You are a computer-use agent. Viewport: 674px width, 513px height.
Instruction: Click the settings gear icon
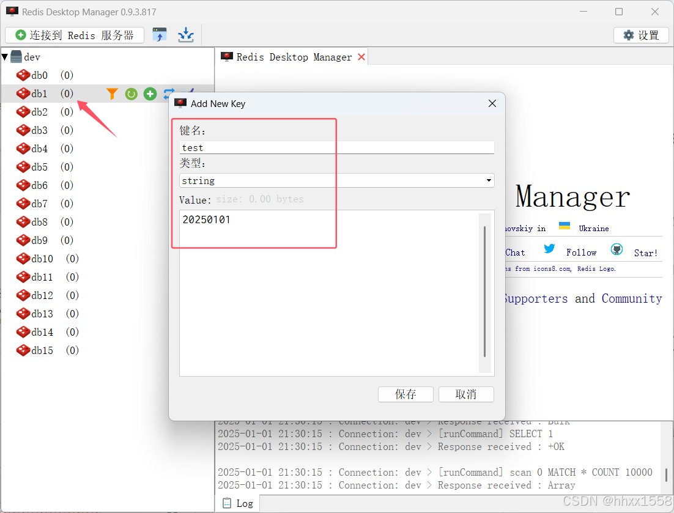click(x=629, y=35)
